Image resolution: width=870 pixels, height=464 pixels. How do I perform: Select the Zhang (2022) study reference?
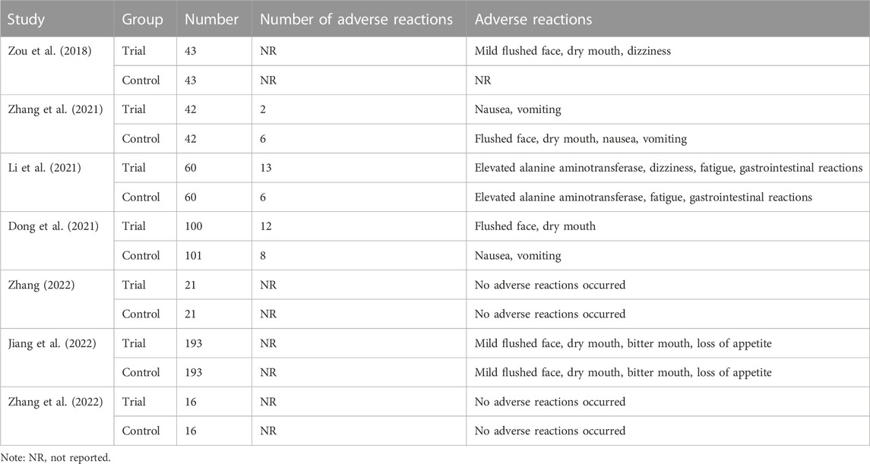41,285
